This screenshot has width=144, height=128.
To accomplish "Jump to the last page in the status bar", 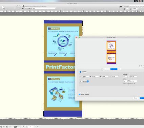I will pos(38,127).
